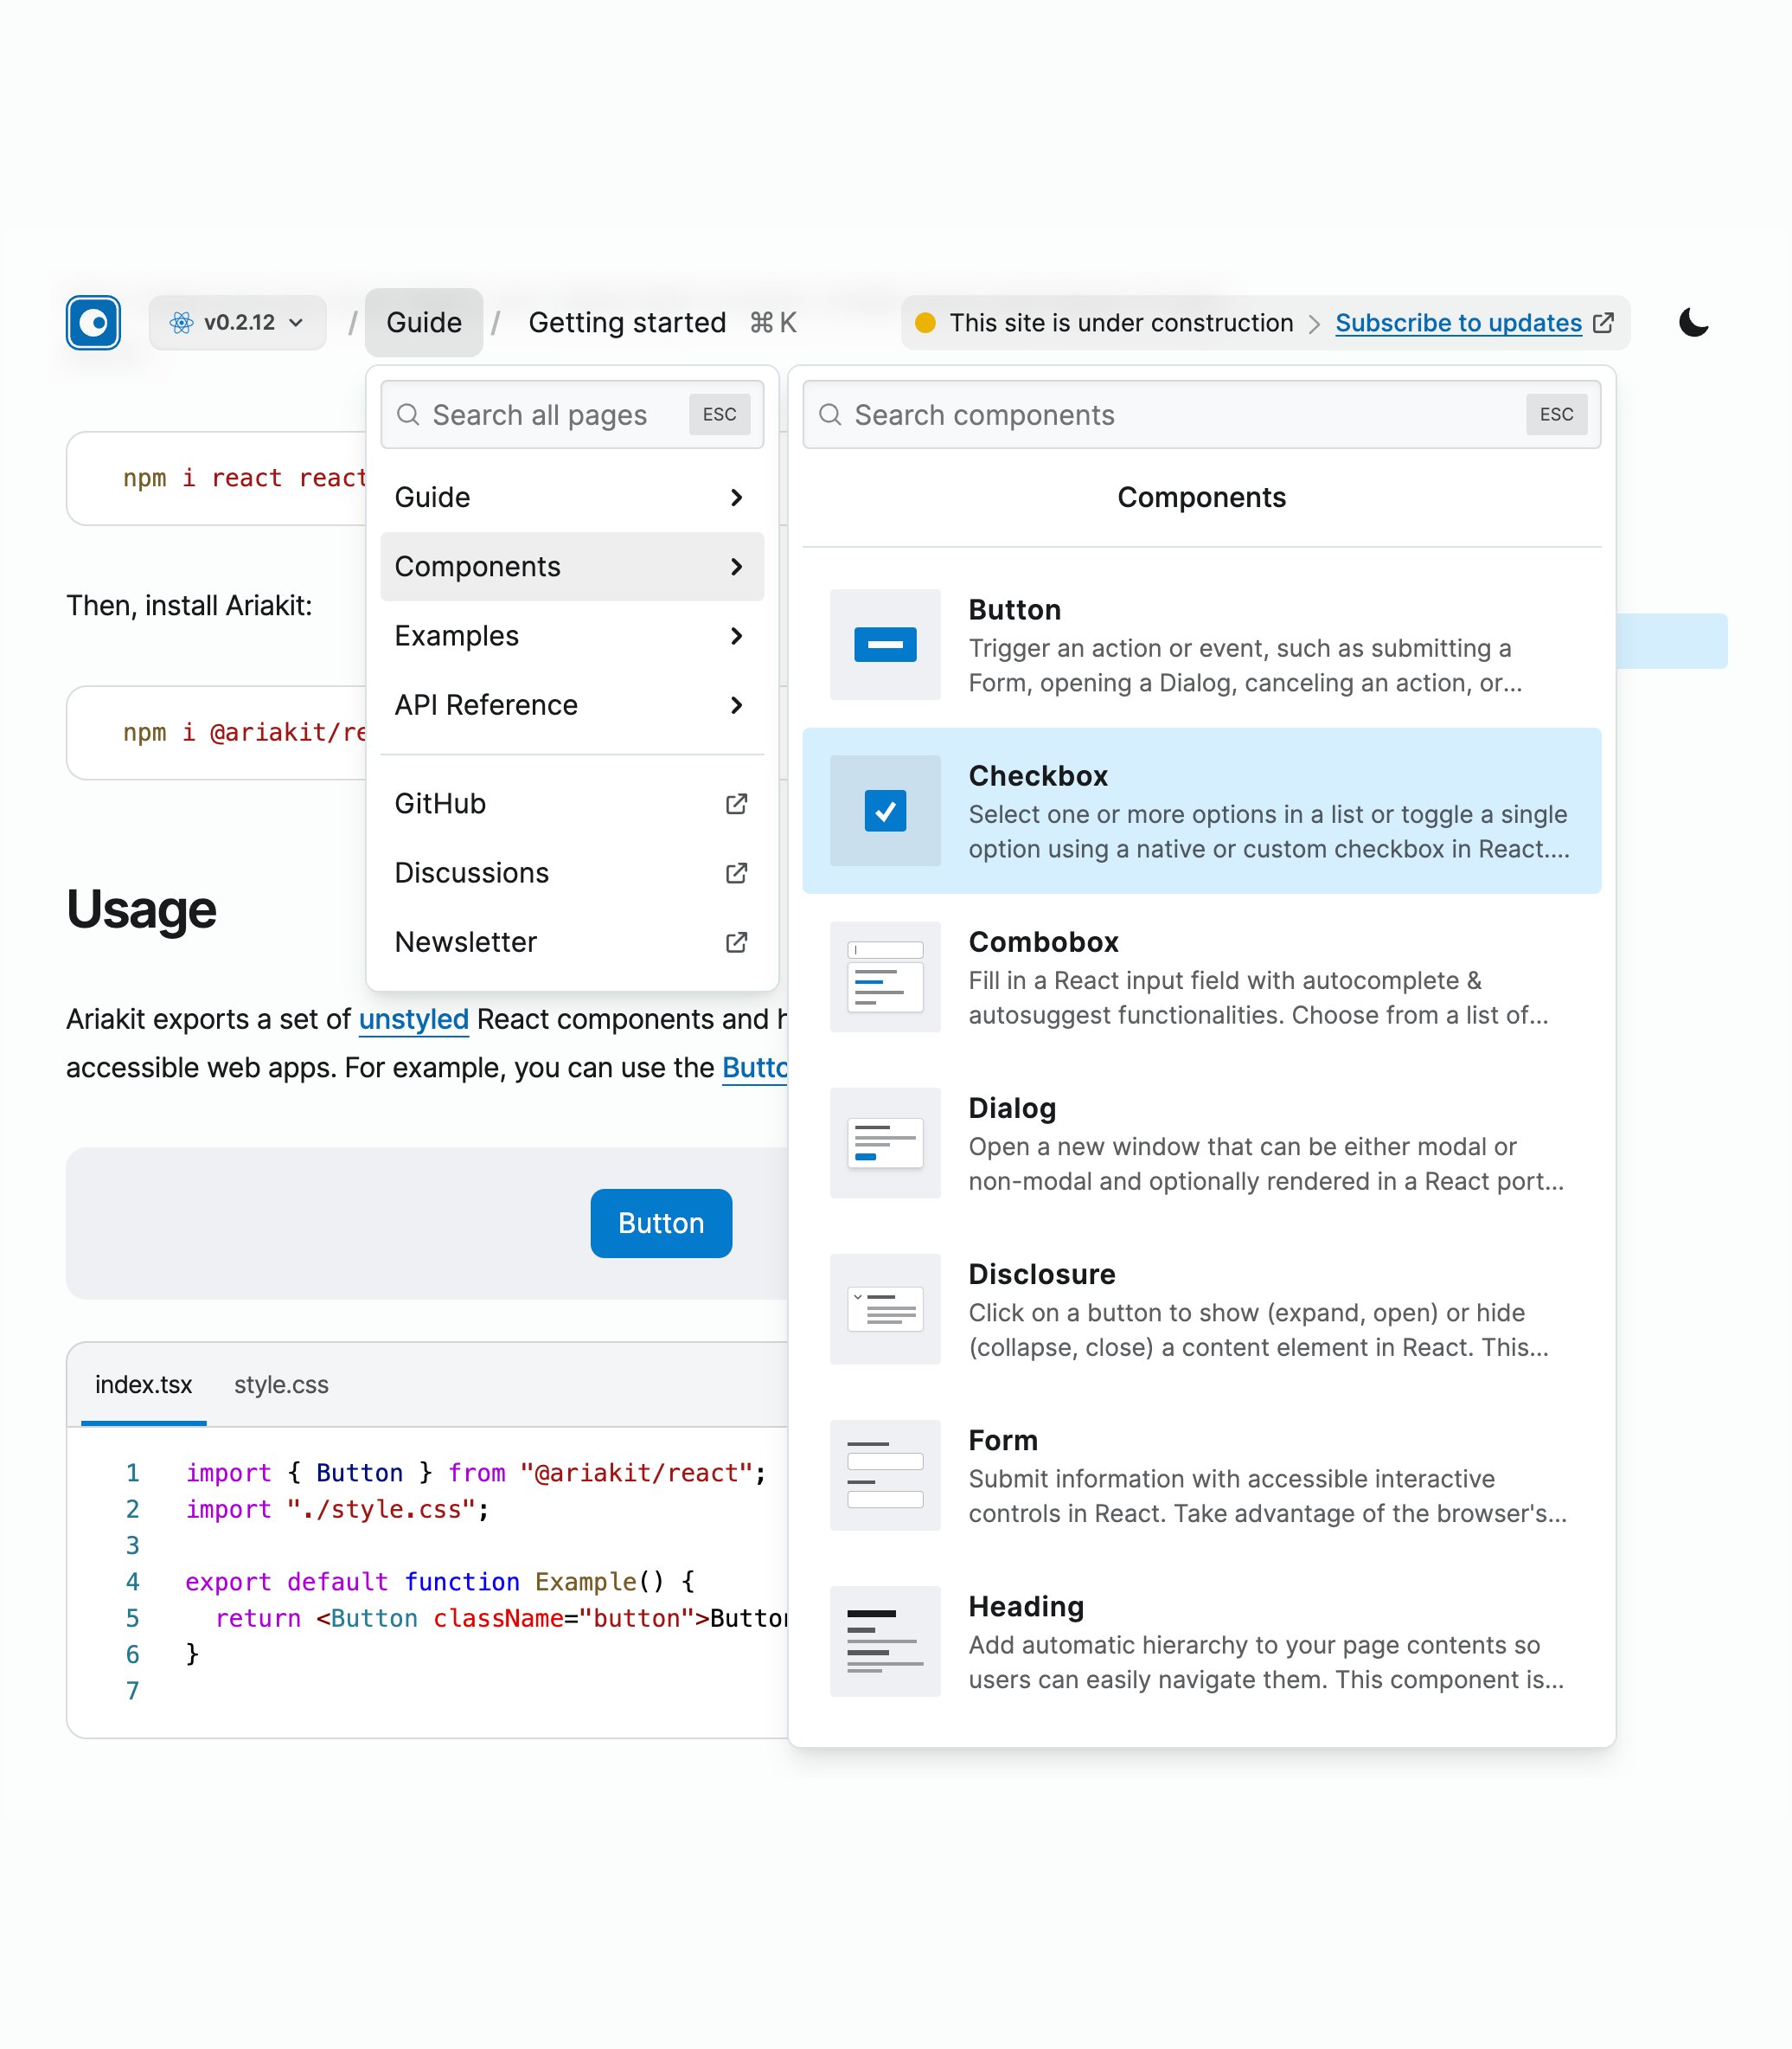This screenshot has width=1792, height=2049.
Task: Click the ⌘K shortcut hint
Action: click(x=773, y=322)
